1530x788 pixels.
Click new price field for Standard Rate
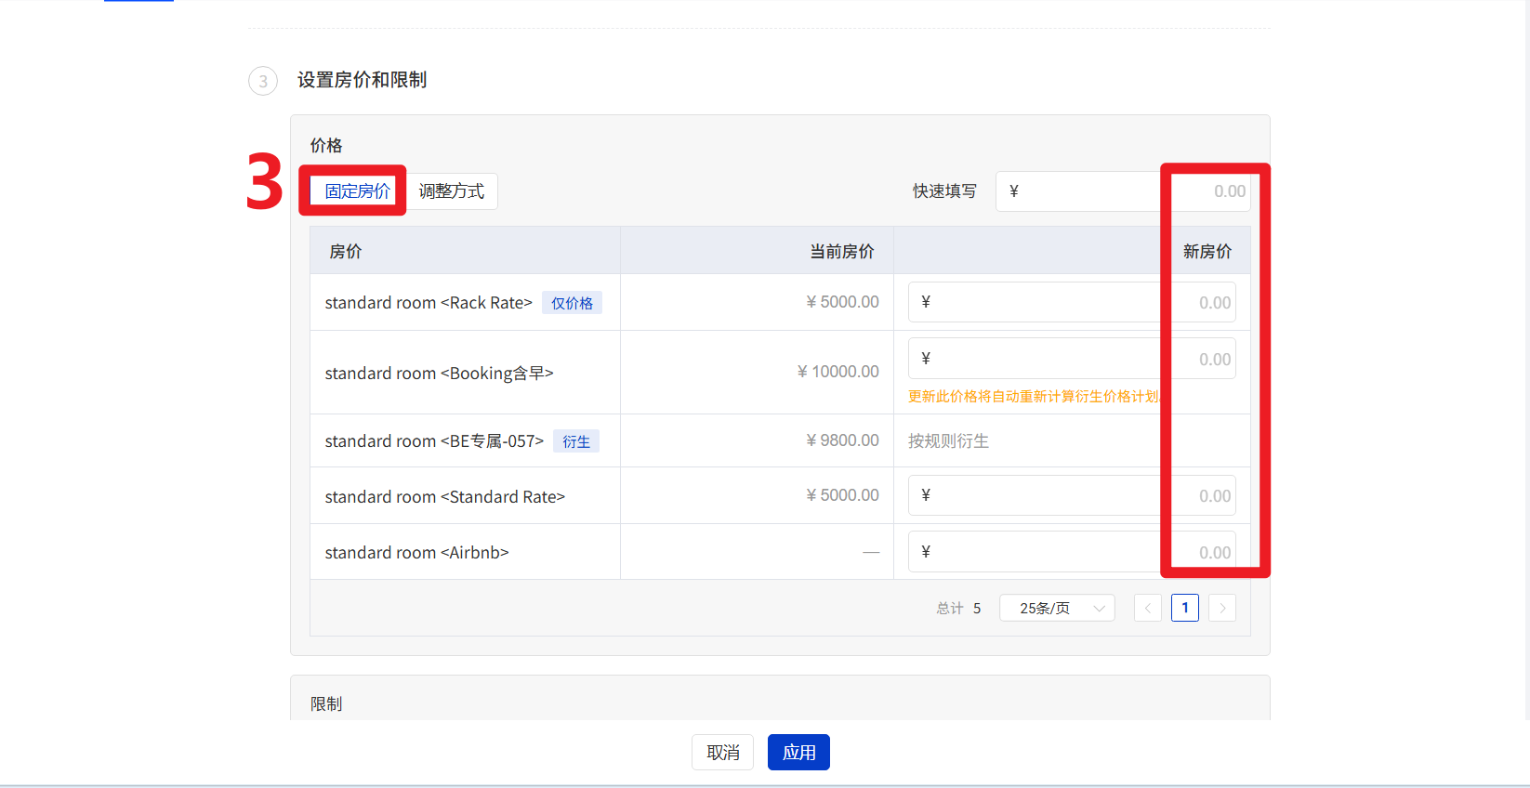coord(1072,495)
